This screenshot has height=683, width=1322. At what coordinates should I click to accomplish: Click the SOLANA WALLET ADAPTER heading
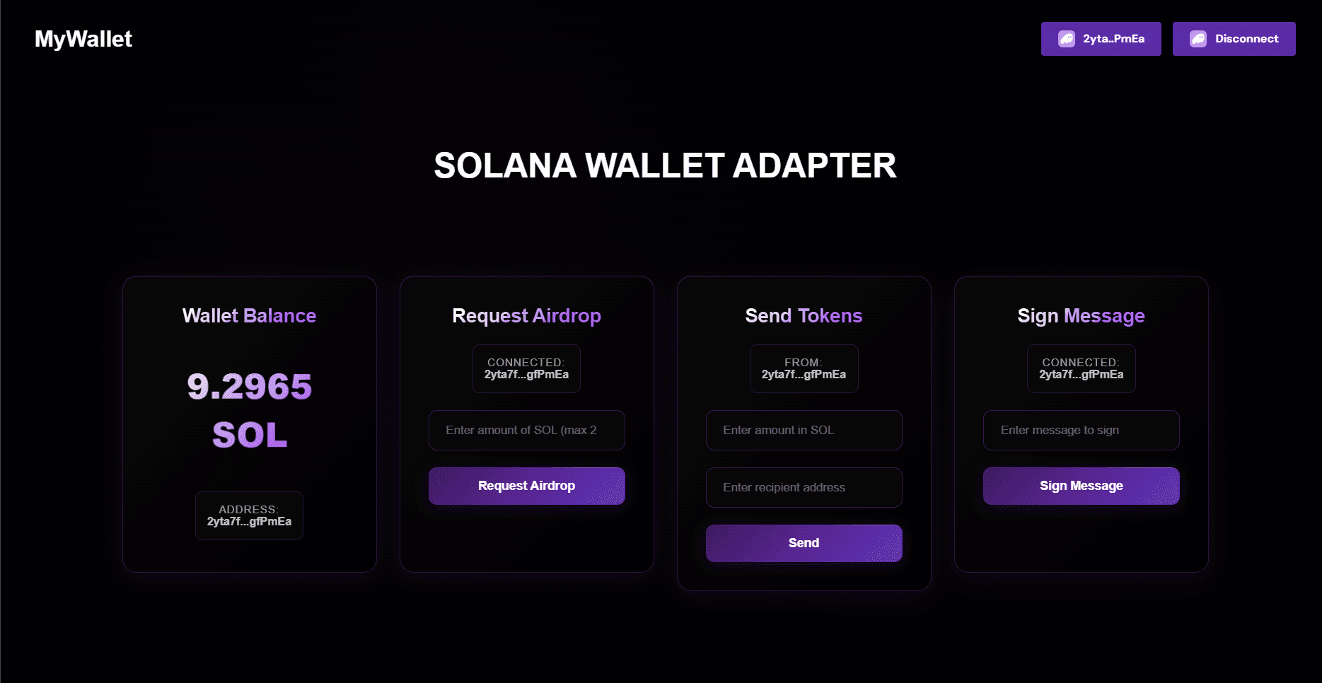click(x=665, y=166)
